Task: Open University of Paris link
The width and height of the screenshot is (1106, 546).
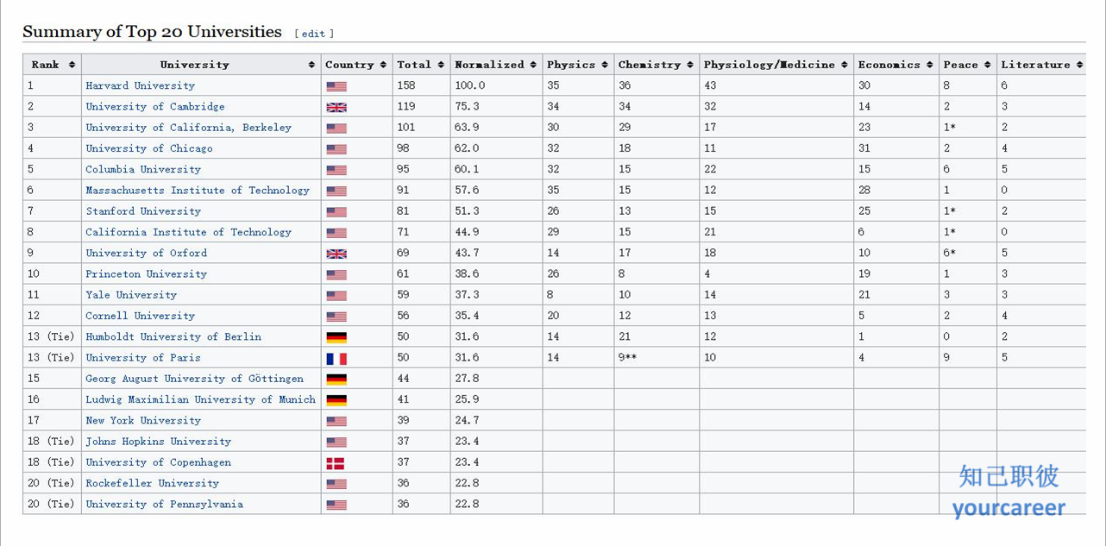Action: click(x=142, y=357)
